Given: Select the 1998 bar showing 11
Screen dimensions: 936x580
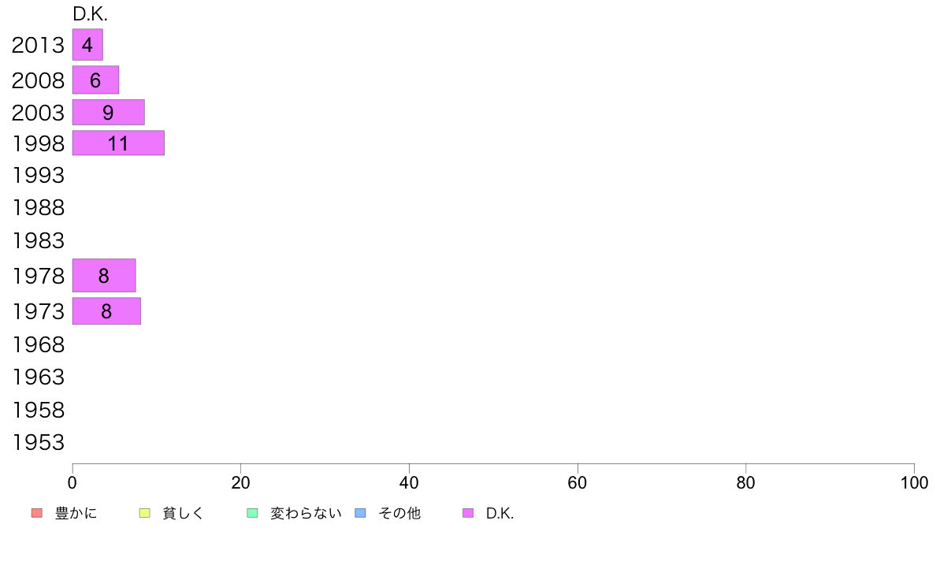Looking at the screenshot, I should (118, 143).
